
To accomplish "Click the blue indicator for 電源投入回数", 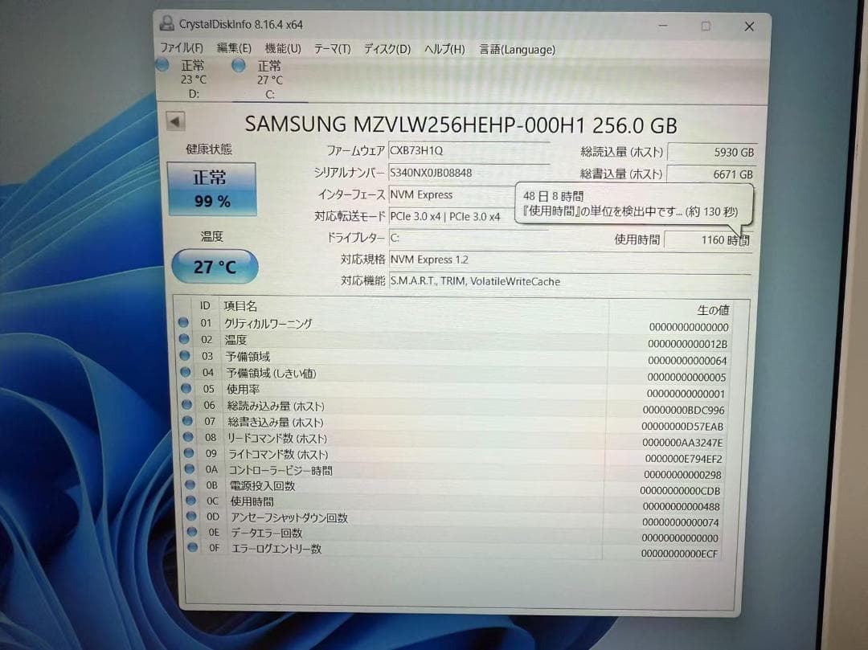I will 191,484.
